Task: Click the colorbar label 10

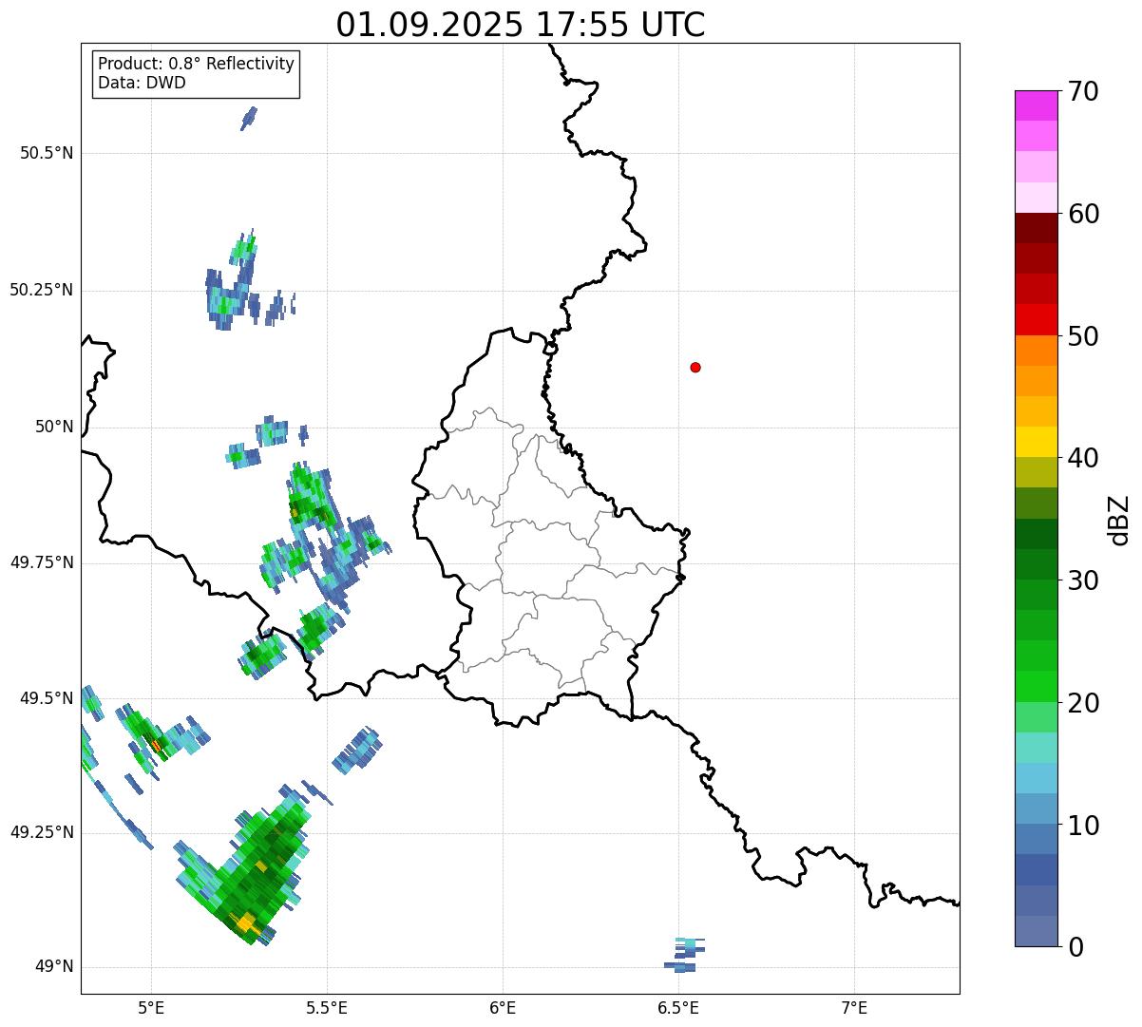Action: click(1083, 826)
